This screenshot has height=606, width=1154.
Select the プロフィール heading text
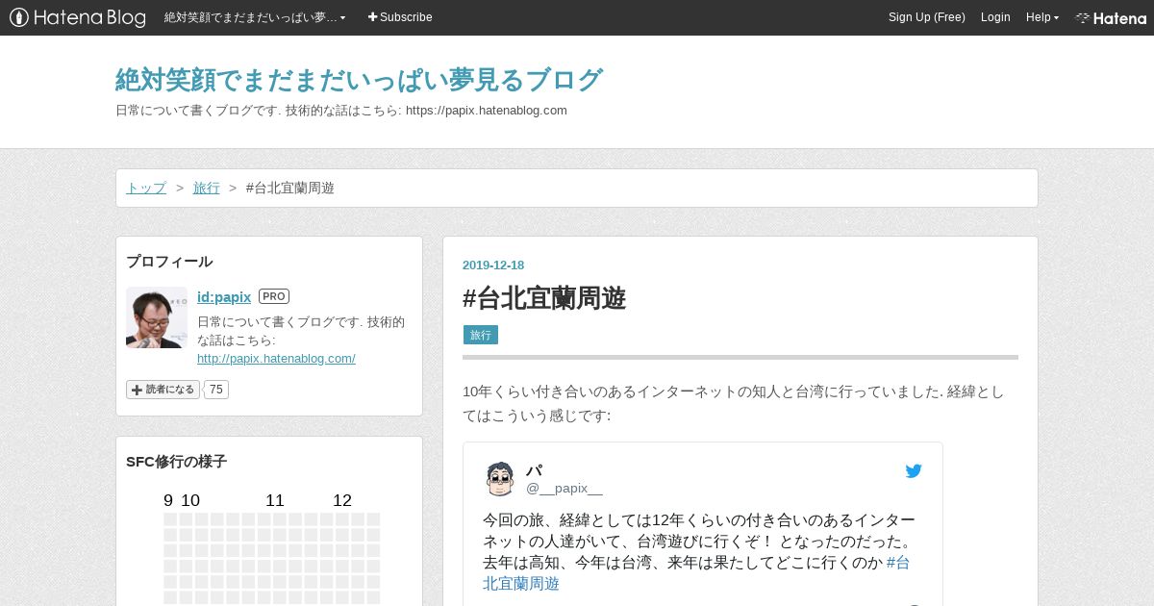(x=169, y=261)
